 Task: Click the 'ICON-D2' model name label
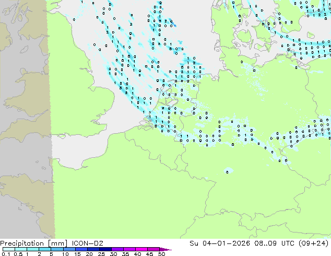click(87, 243)
